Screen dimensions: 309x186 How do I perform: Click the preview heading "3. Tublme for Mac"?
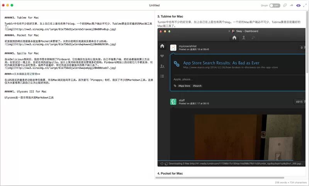point(170,16)
